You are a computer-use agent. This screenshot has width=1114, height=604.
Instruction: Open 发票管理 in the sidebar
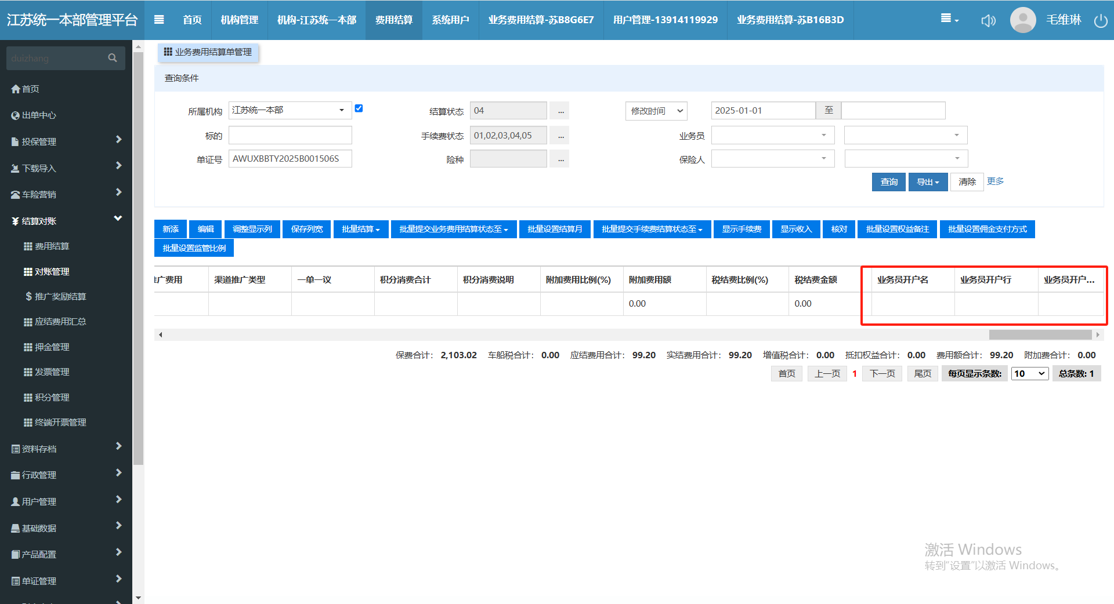(52, 372)
